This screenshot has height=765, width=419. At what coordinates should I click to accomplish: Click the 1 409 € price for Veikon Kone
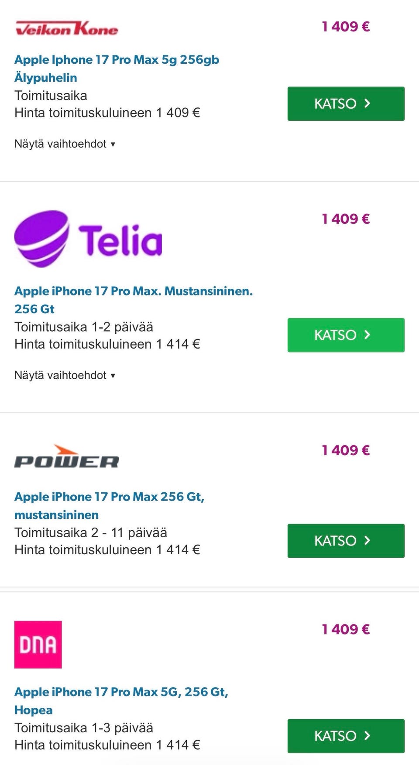click(346, 27)
